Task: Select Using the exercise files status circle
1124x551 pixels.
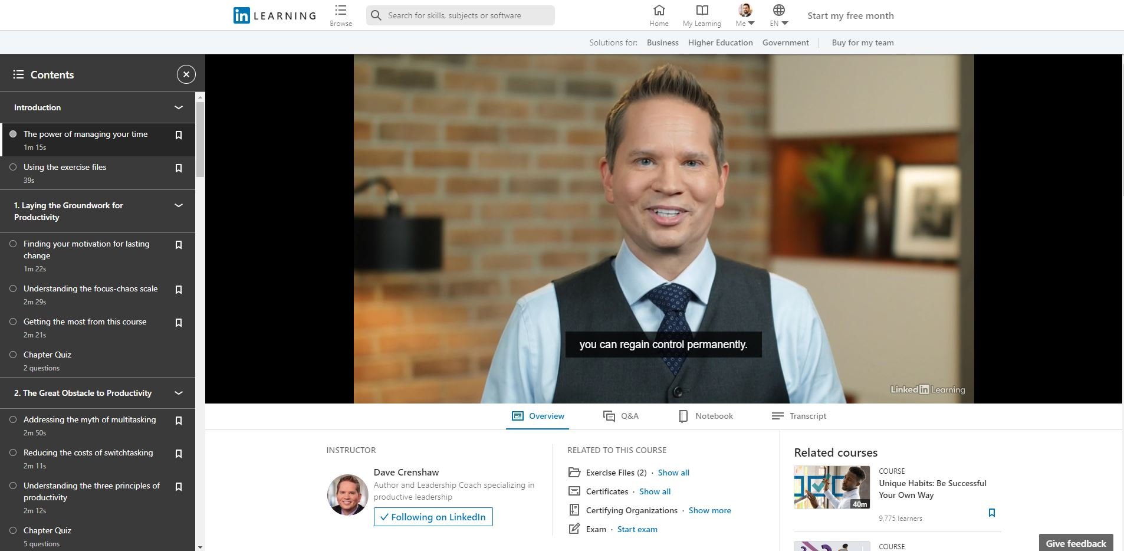Action: click(x=13, y=167)
